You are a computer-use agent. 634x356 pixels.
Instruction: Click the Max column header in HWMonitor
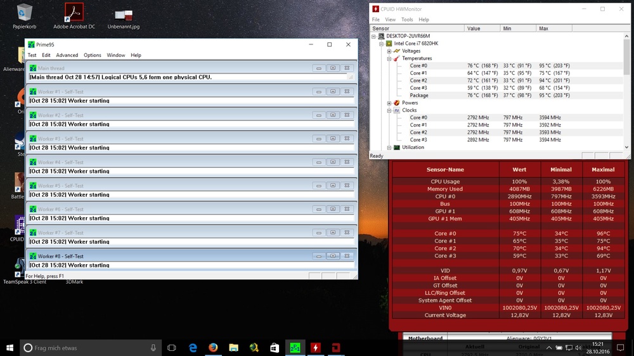tap(543, 29)
